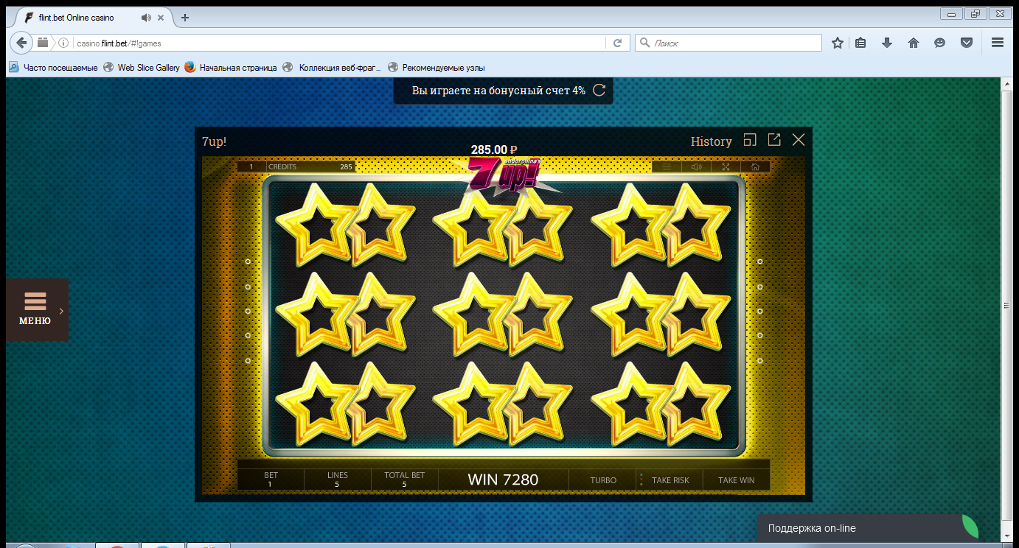Viewport: 1019px width, 548px height.
Task: Open Рекомендуемые узлы bookmark
Action: pyautogui.click(x=437, y=67)
